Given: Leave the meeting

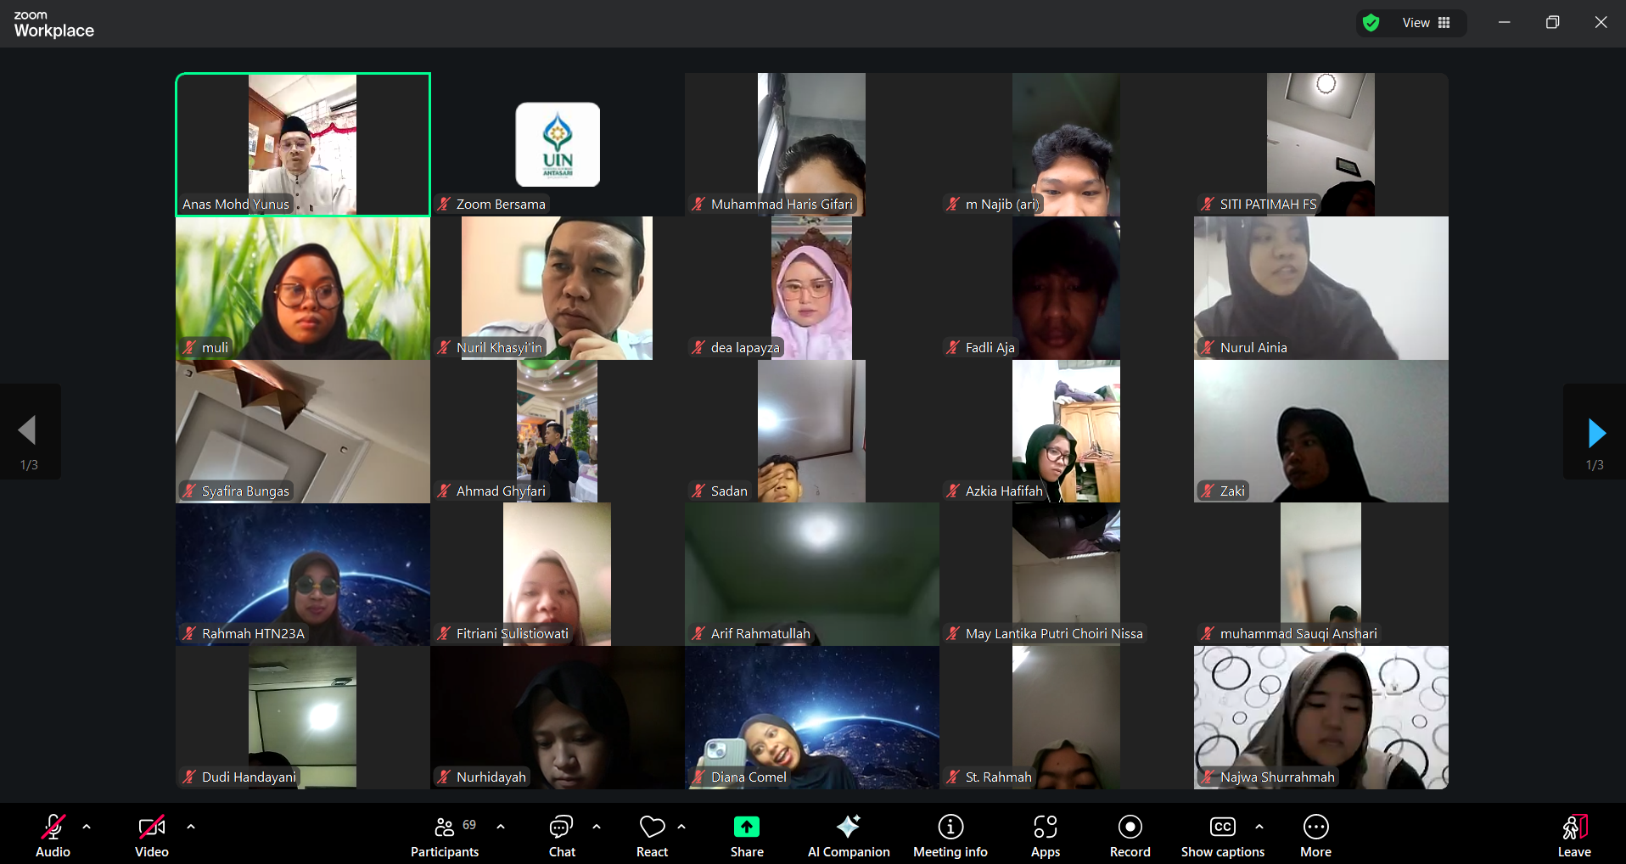Looking at the screenshot, I should [1574, 836].
